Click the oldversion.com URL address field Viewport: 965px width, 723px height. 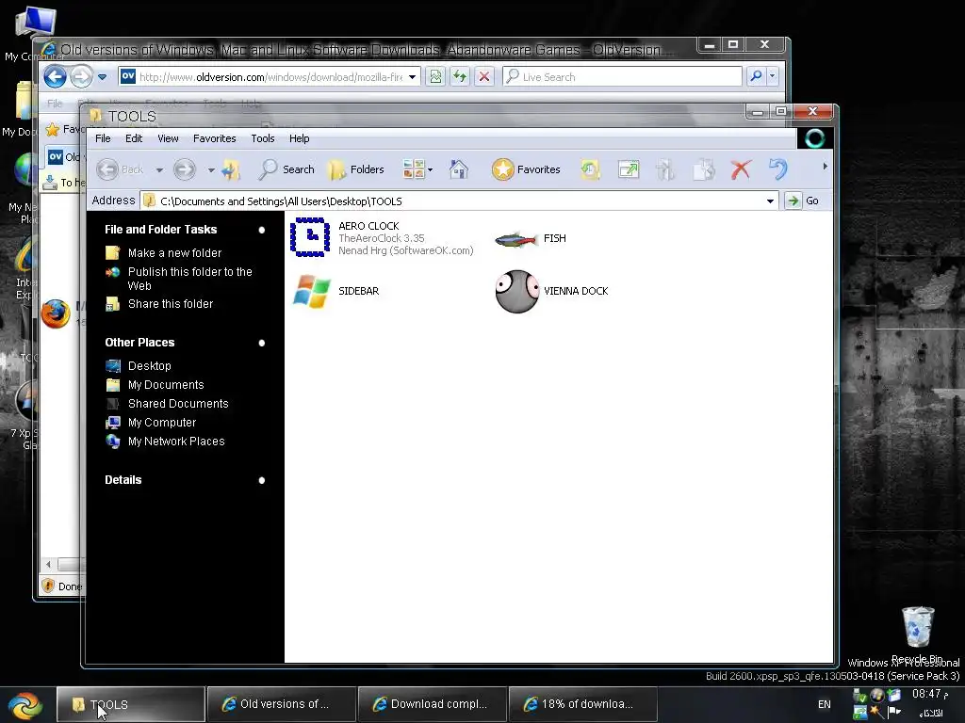[x=270, y=77]
